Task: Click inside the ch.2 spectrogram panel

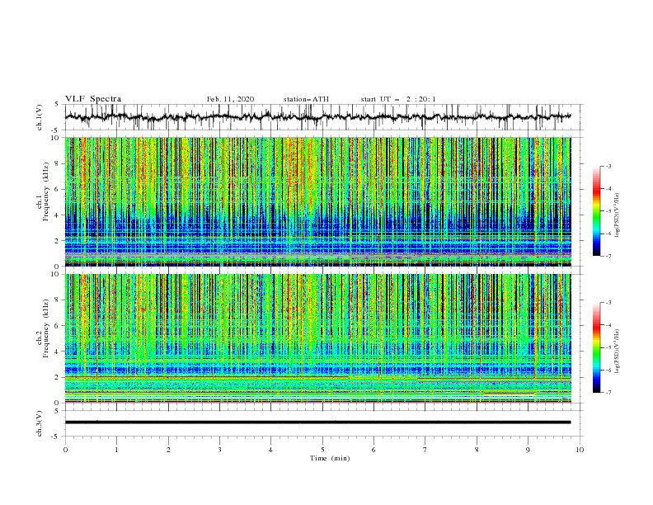Action: click(x=317, y=338)
